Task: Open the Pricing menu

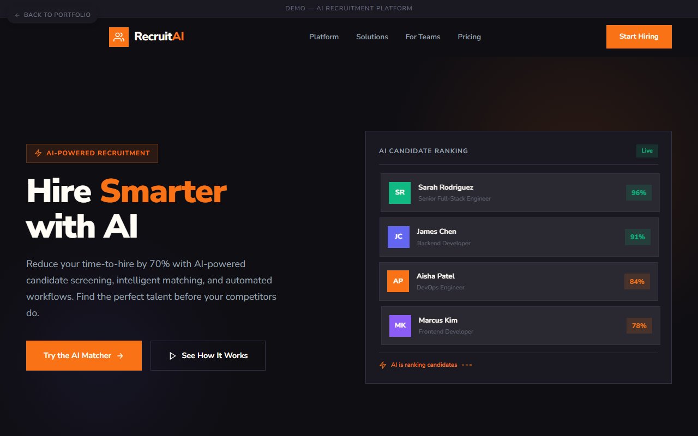Action: 469,37
